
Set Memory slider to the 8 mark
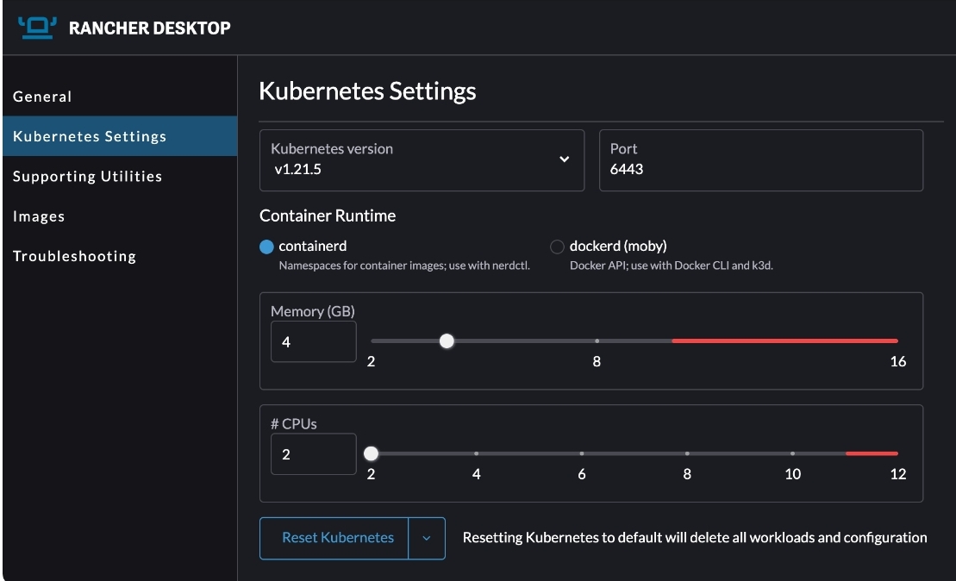pos(597,341)
